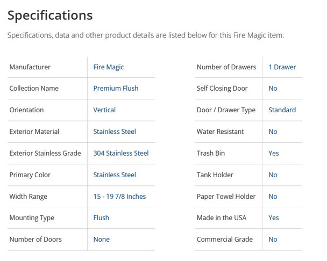
Task: Click Stainless Steel next to Exterior Material
Action: pos(114,132)
